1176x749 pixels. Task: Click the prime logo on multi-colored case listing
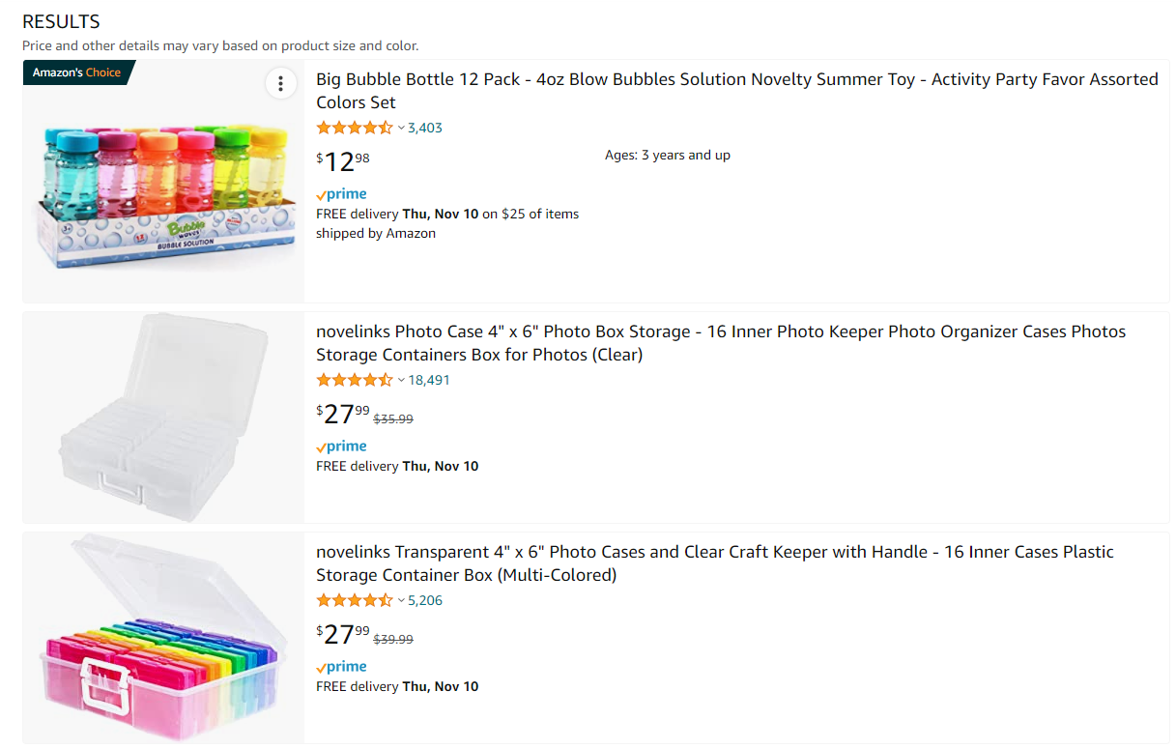pyautogui.click(x=341, y=667)
